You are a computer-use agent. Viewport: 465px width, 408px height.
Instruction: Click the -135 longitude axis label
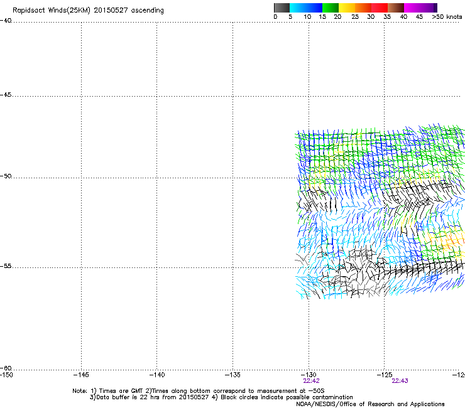232,375
